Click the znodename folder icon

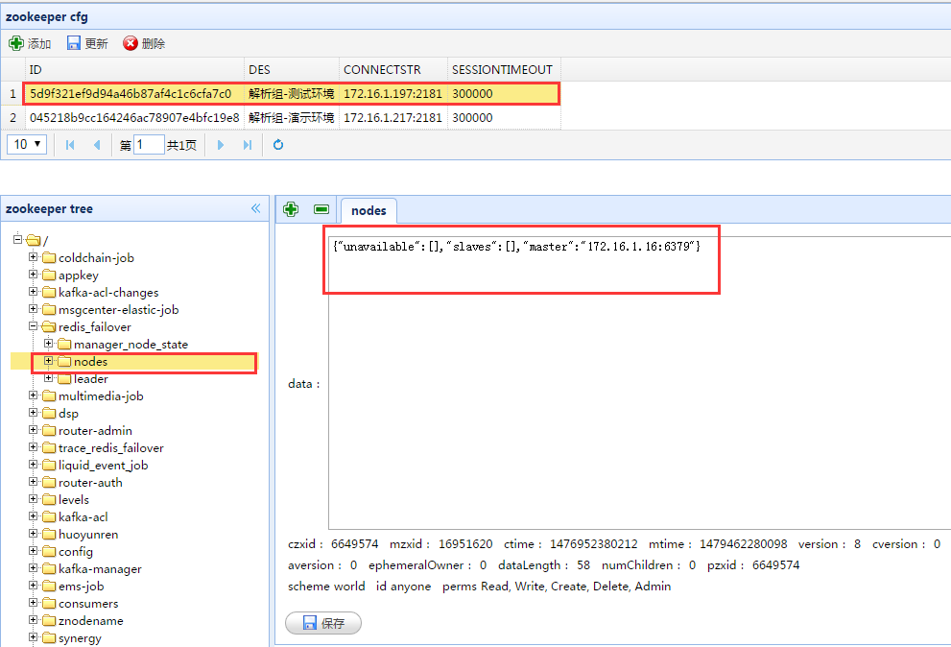tap(49, 621)
